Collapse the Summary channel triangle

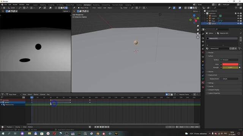coord(1,100)
